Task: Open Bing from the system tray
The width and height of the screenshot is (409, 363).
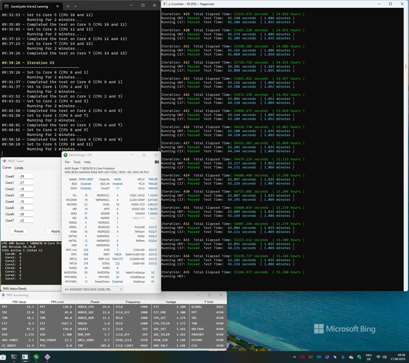Action: [x=343, y=357]
